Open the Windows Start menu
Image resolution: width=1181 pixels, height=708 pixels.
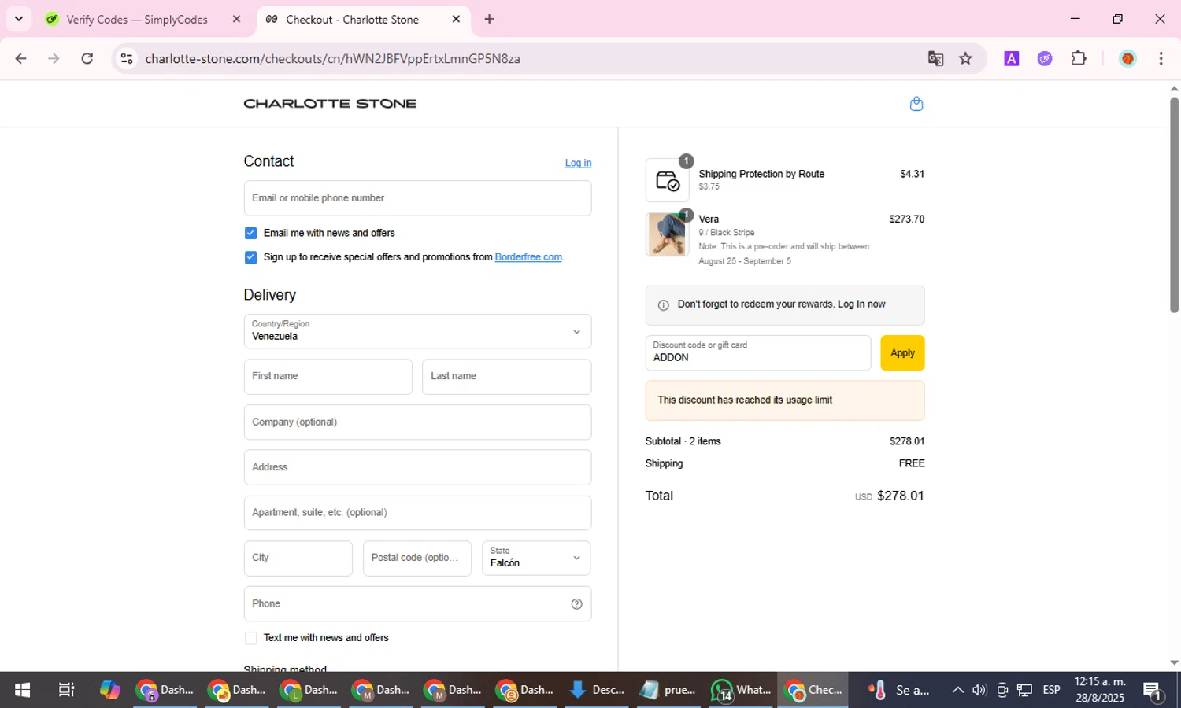22,690
